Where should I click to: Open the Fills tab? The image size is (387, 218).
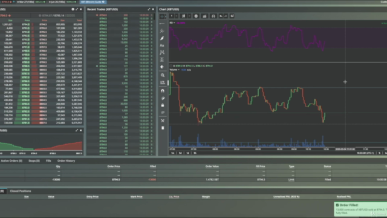[48, 160]
